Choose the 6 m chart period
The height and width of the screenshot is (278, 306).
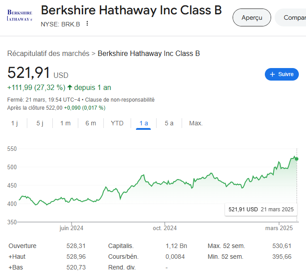pyautogui.click(x=91, y=123)
